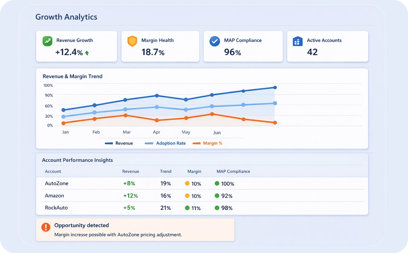Click the orange Margin Health shield icon
The width and height of the screenshot is (408, 253).
pos(132,41)
